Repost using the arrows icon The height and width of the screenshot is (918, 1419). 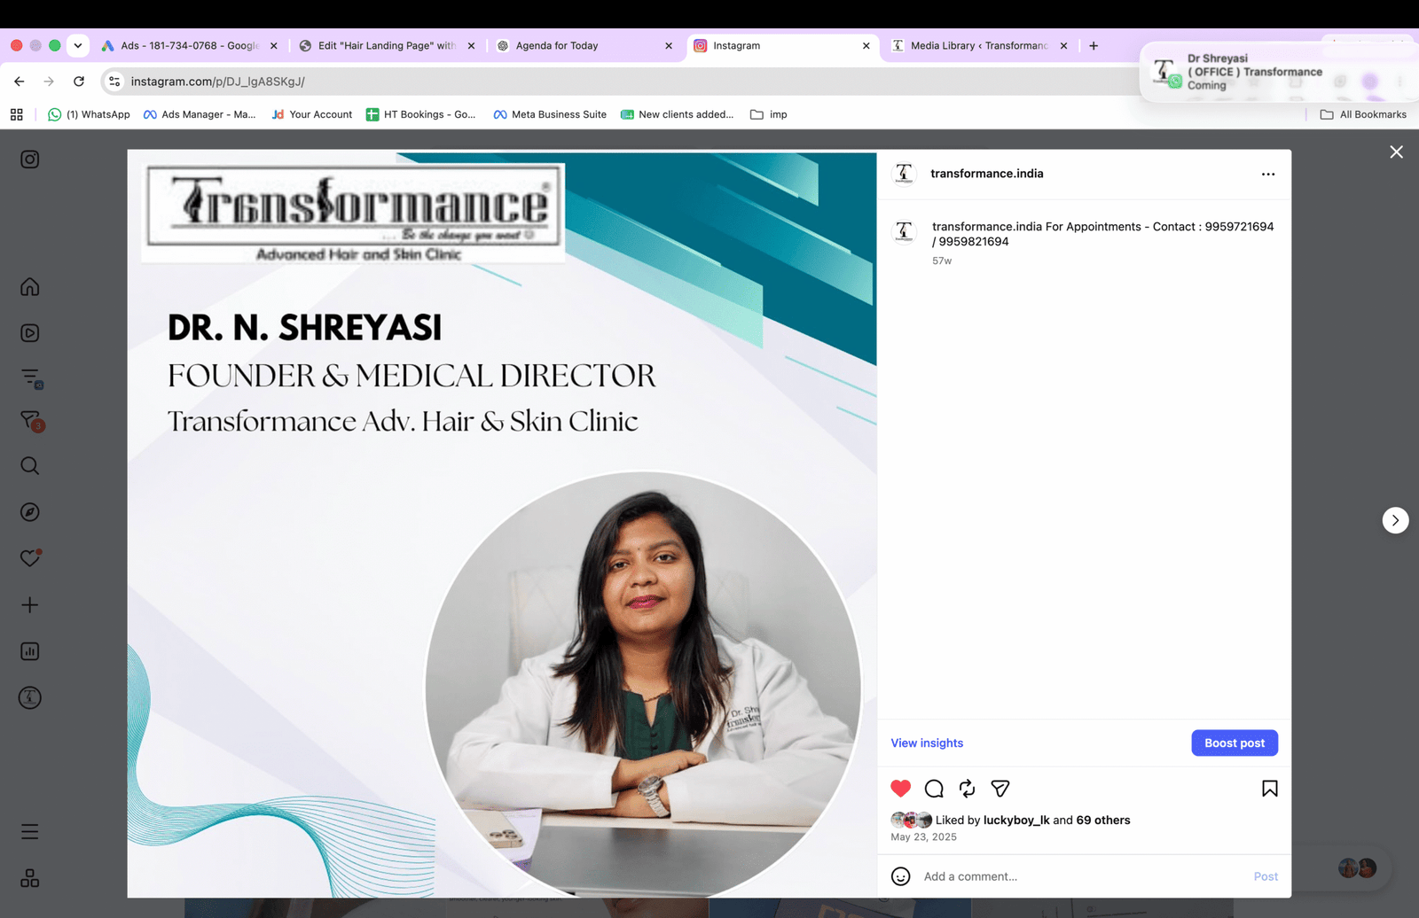968,789
